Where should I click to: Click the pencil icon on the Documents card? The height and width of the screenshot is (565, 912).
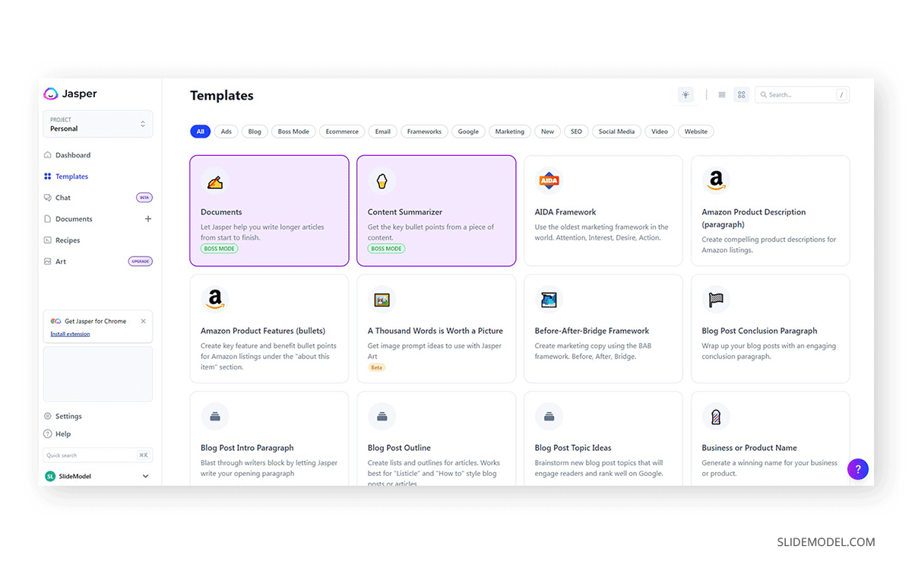215,182
